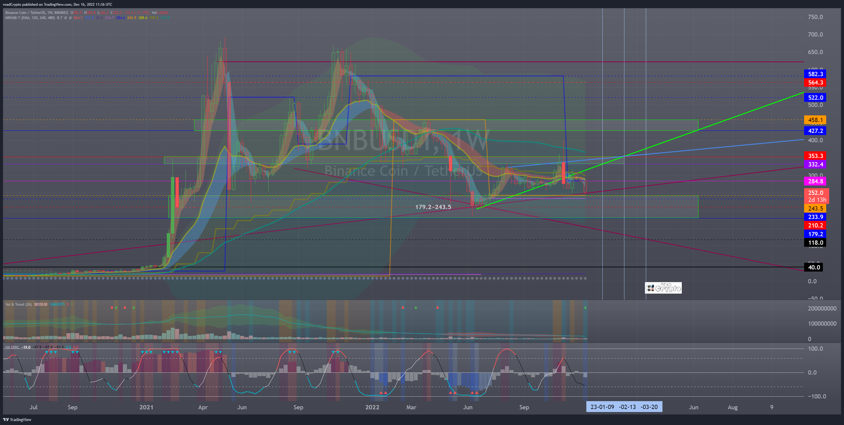This screenshot has height=425, width=844.
Task: Click the 2022 label on time axis
Action: tap(372, 407)
